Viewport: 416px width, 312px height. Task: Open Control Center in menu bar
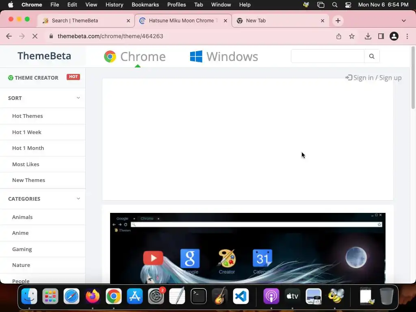(348, 5)
